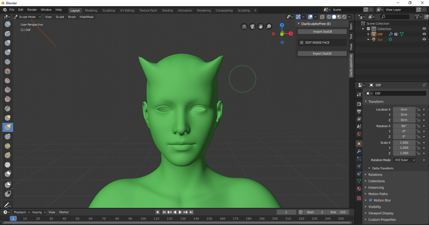Click the camera view gizmo icon

pyautogui.click(x=252, y=26)
